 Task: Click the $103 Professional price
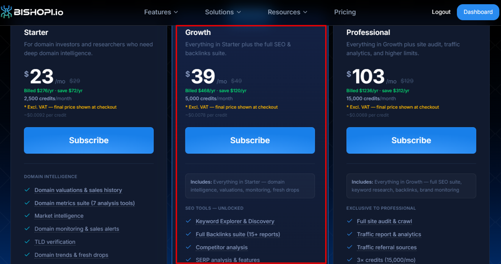365,77
